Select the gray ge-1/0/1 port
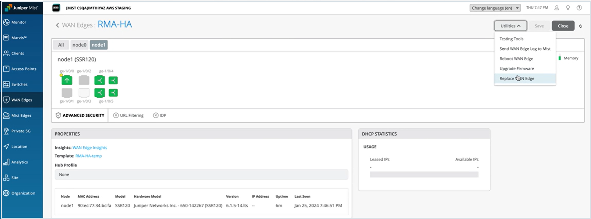This screenshot has height=219, width=591. (x=67, y=93)
